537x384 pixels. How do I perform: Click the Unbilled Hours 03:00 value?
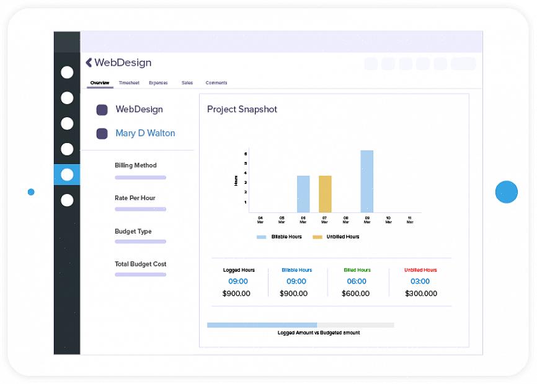tap(420, 281)
